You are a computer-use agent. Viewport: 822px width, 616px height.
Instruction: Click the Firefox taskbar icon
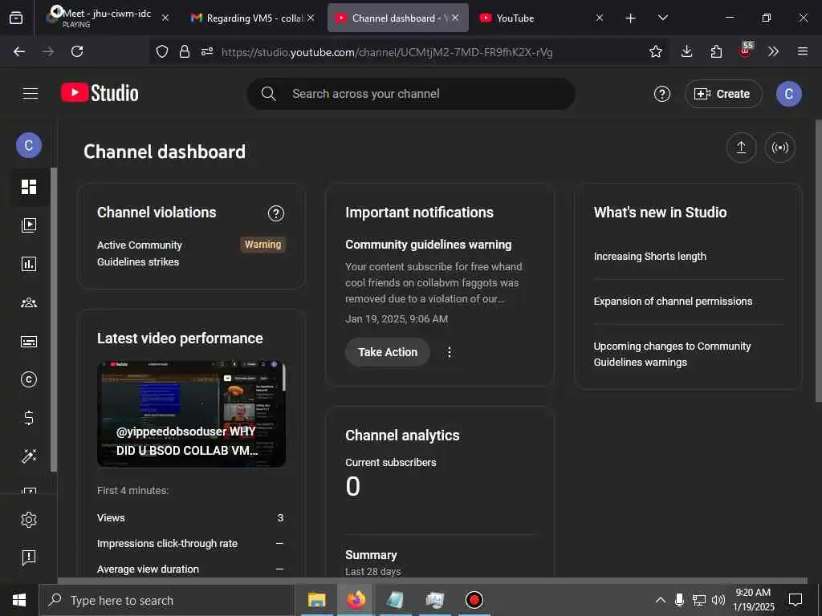coord(356,600)
